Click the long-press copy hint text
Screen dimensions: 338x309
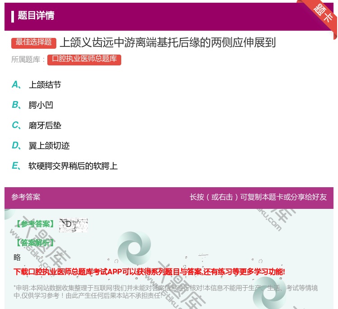tap(258, 197)
